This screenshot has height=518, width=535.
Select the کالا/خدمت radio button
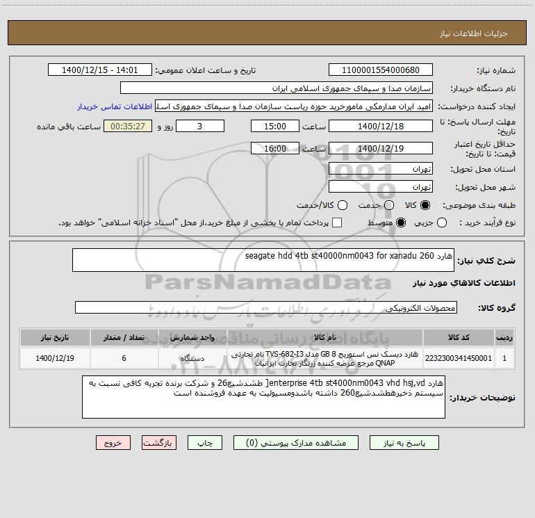click(x=343, y=205)
